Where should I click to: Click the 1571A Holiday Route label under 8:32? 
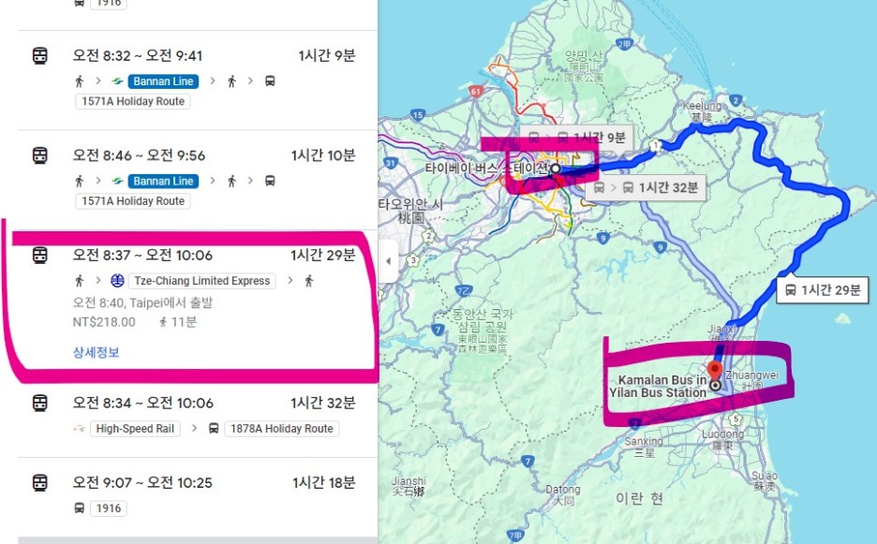(133, 101)
